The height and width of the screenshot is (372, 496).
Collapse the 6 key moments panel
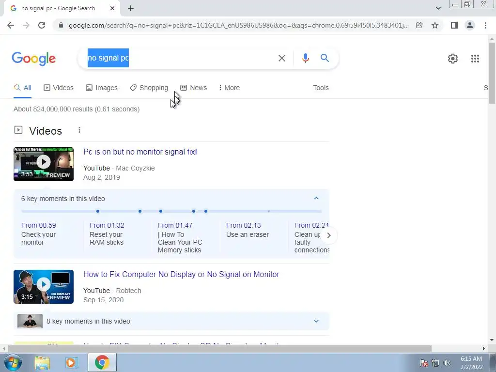pyautogui.click(x=316, y=198)
